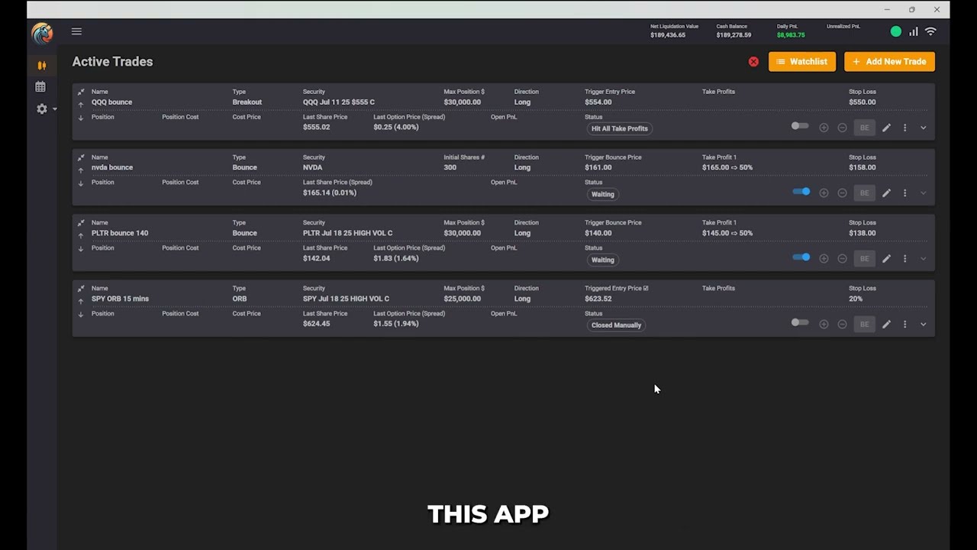Enable the QQQ bounce trade toggle
The width and height of the screenshot is (977, 550).
tap(800, 126)
